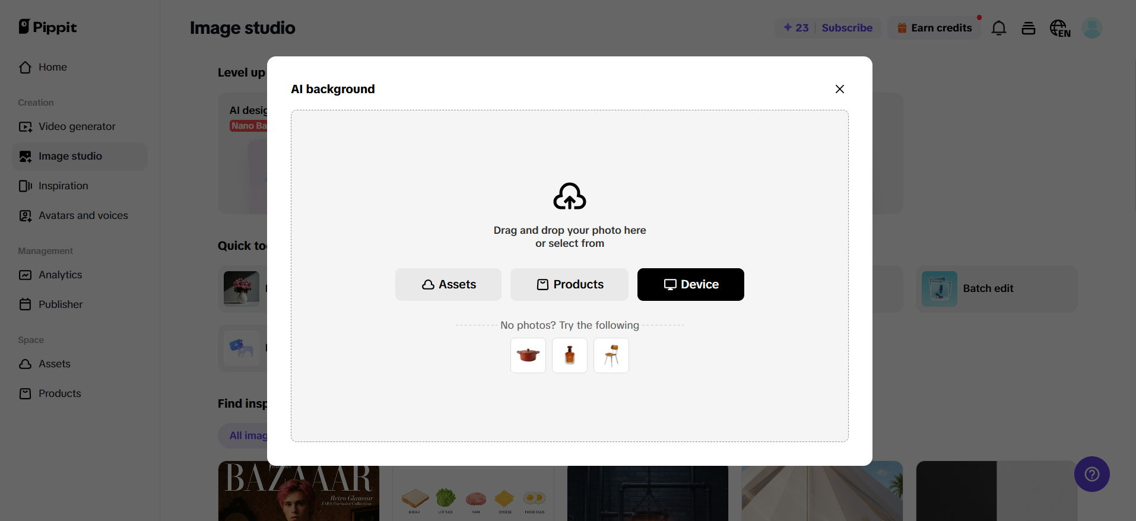Open Assets space in sidebar
The image size is (1136, 521).
click(80, 364)
